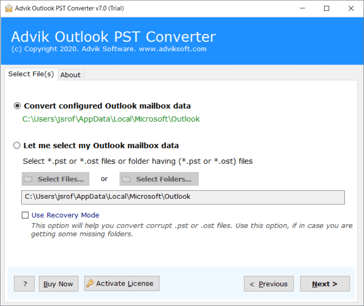Activate License for the trial version

coord(121,283)
